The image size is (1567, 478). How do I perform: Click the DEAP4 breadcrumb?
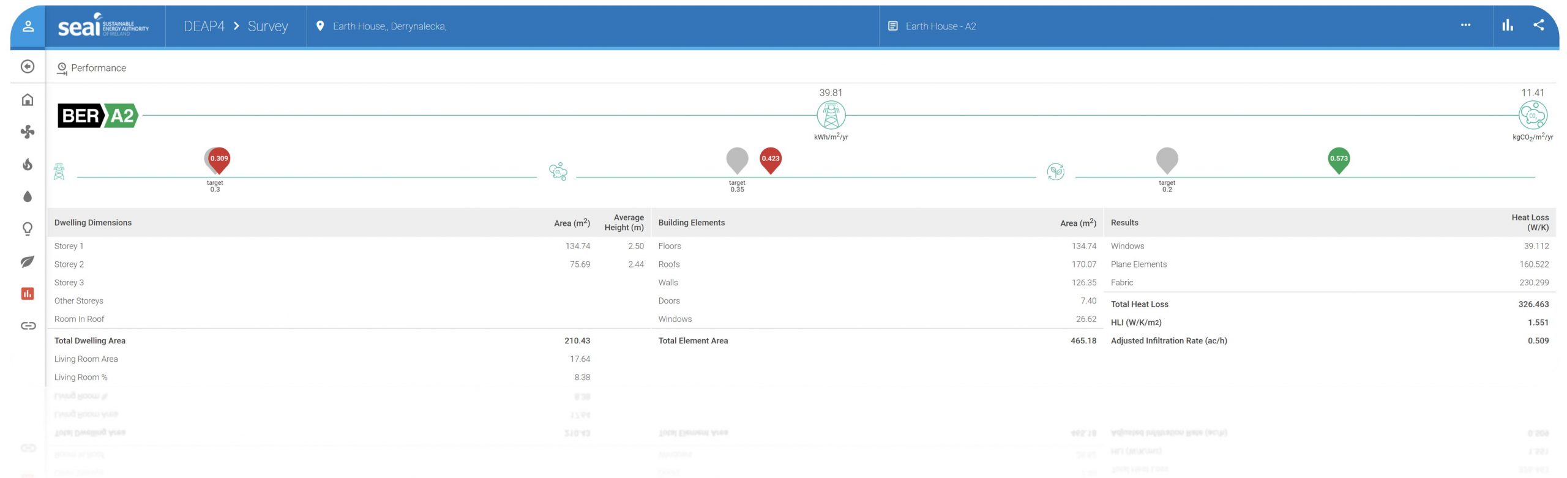pos(204,26)
